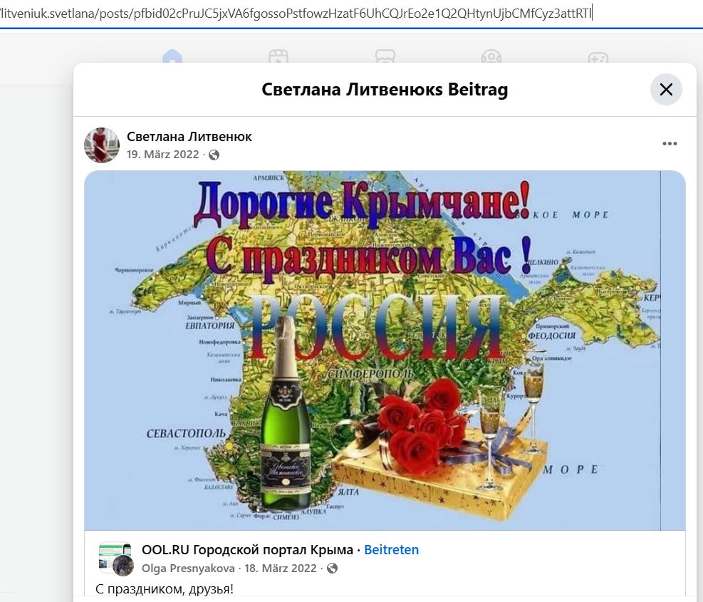Open the Crimea greeting card image
The image size is (703, 602).
click(x=385, y=351)
